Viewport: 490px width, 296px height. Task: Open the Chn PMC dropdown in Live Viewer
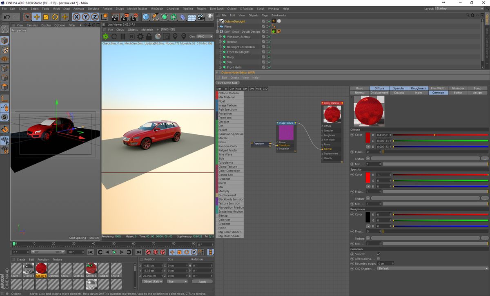tap(205, 36)
